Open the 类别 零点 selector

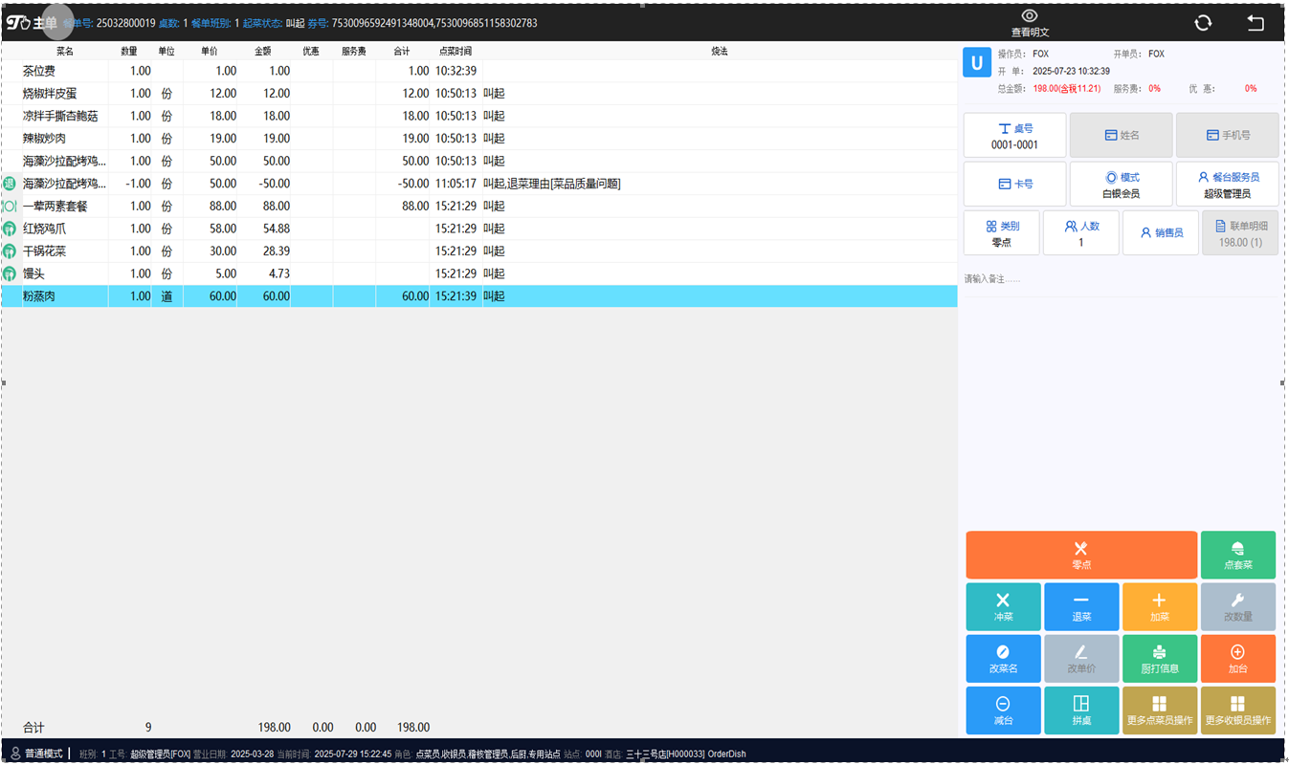point(1002,232)
